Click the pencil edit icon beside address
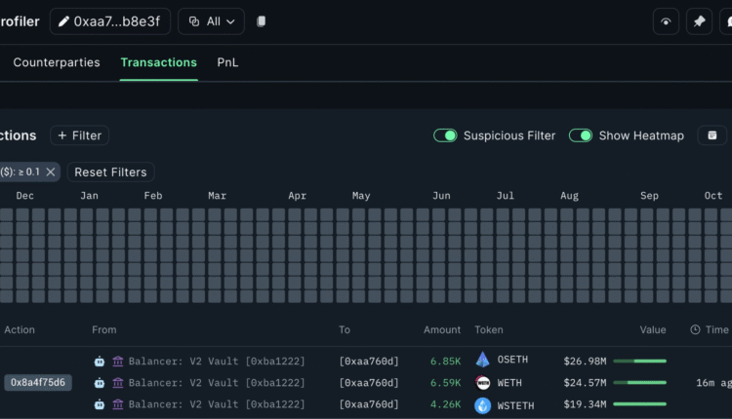The height and width of the screenshot is (419, 732). click(64, 21)
